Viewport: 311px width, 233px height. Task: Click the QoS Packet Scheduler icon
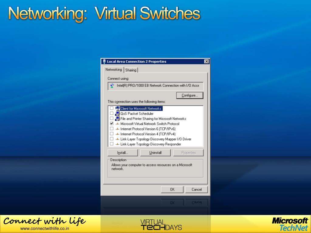point(118,113)
